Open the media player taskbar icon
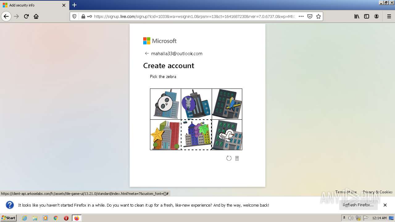The height and width of the screenshot is (222, 395). 45,218
